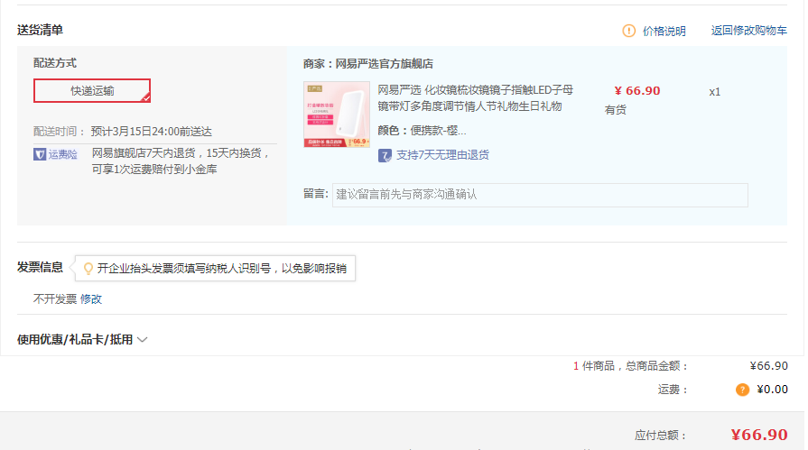Open the 价格说明 link
This screenshot has width=808, height=450.
pyautogui.click(x=664, y=31)
